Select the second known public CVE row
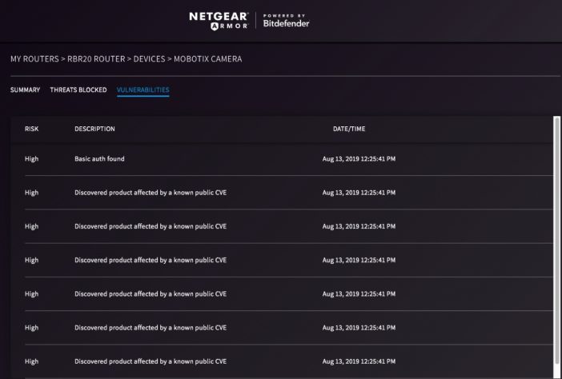This screenshot has height=379, width=562. tap(282, 226)
